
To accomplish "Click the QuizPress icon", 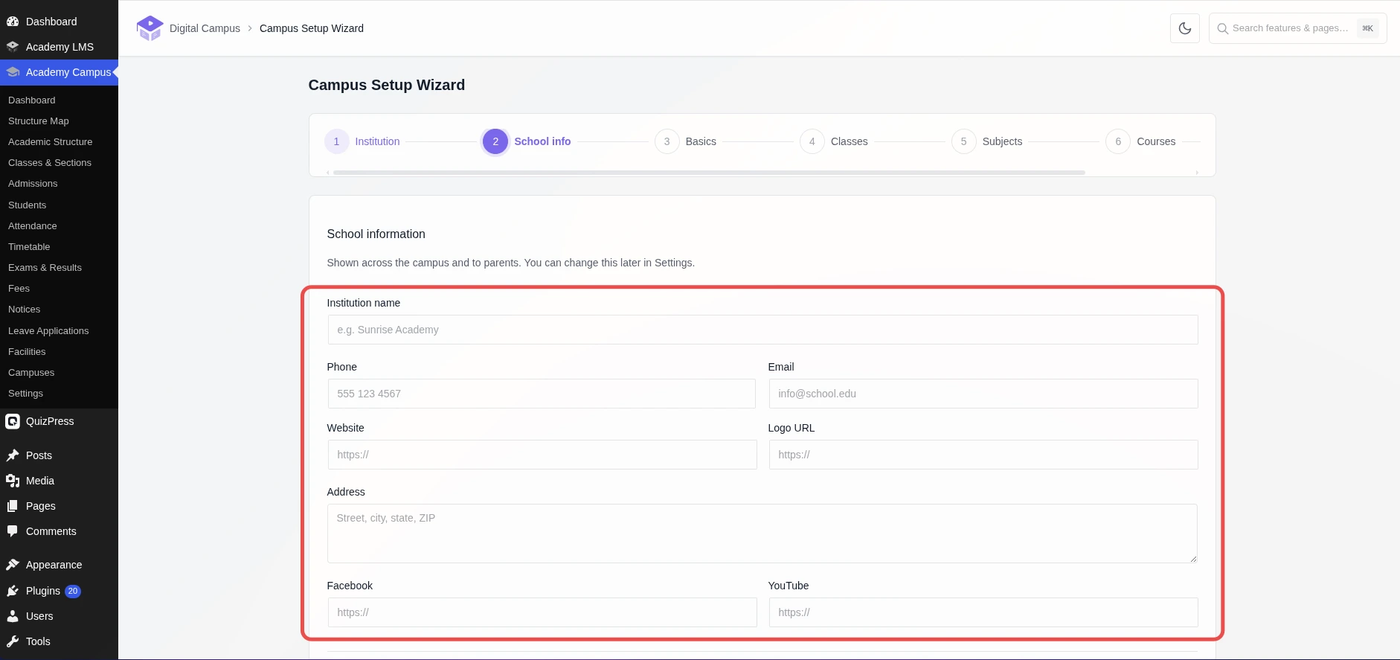I will click(x=13, y=421).
